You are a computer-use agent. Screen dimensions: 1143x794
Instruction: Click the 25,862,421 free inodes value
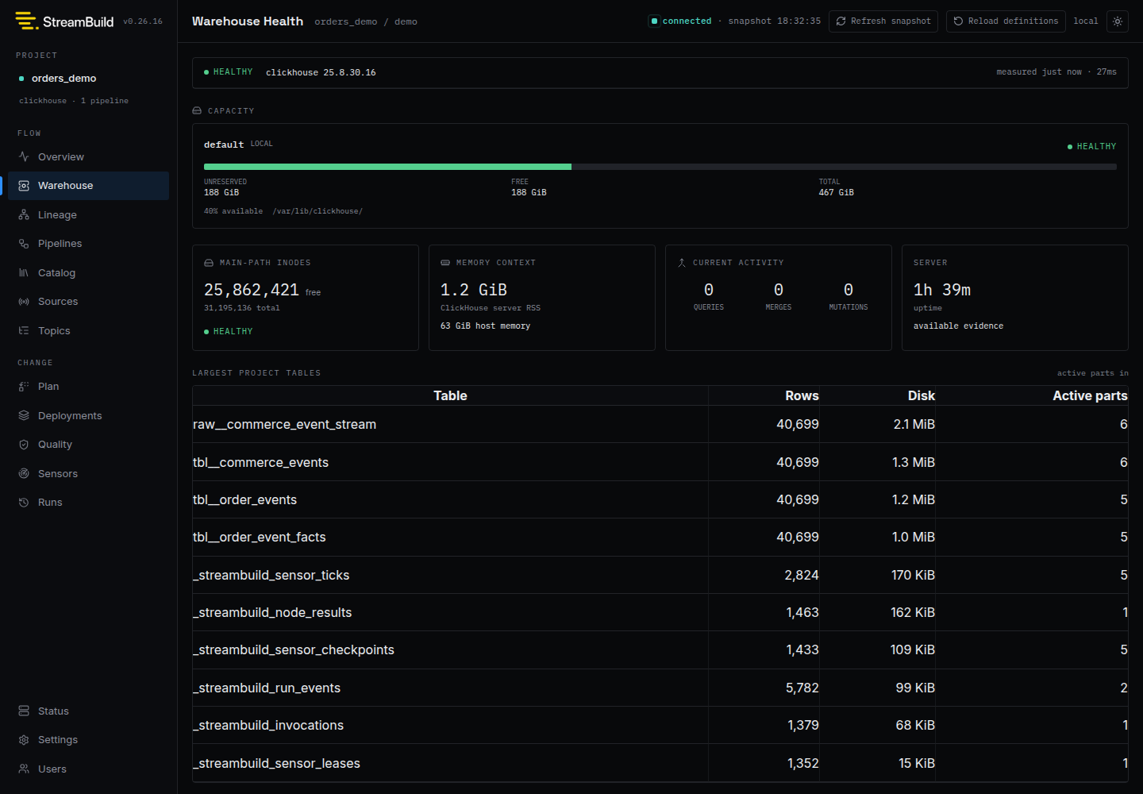[x=252, y=290]
